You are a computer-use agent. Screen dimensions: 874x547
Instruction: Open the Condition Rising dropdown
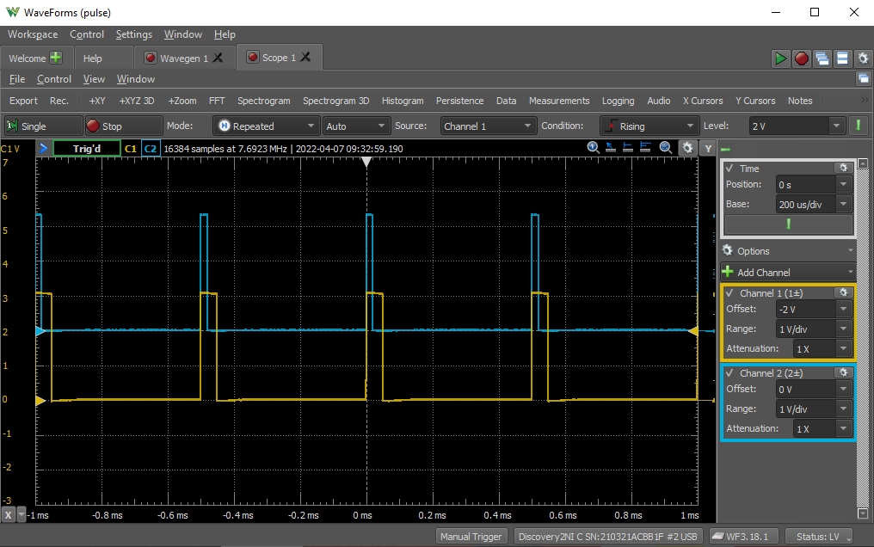[649, 126]
